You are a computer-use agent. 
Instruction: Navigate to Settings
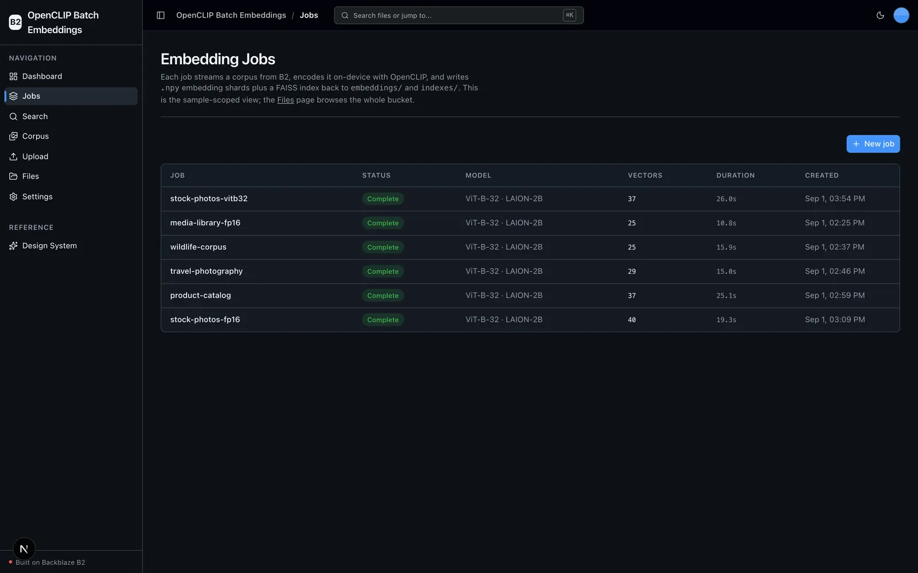click(x=71, y=197)
